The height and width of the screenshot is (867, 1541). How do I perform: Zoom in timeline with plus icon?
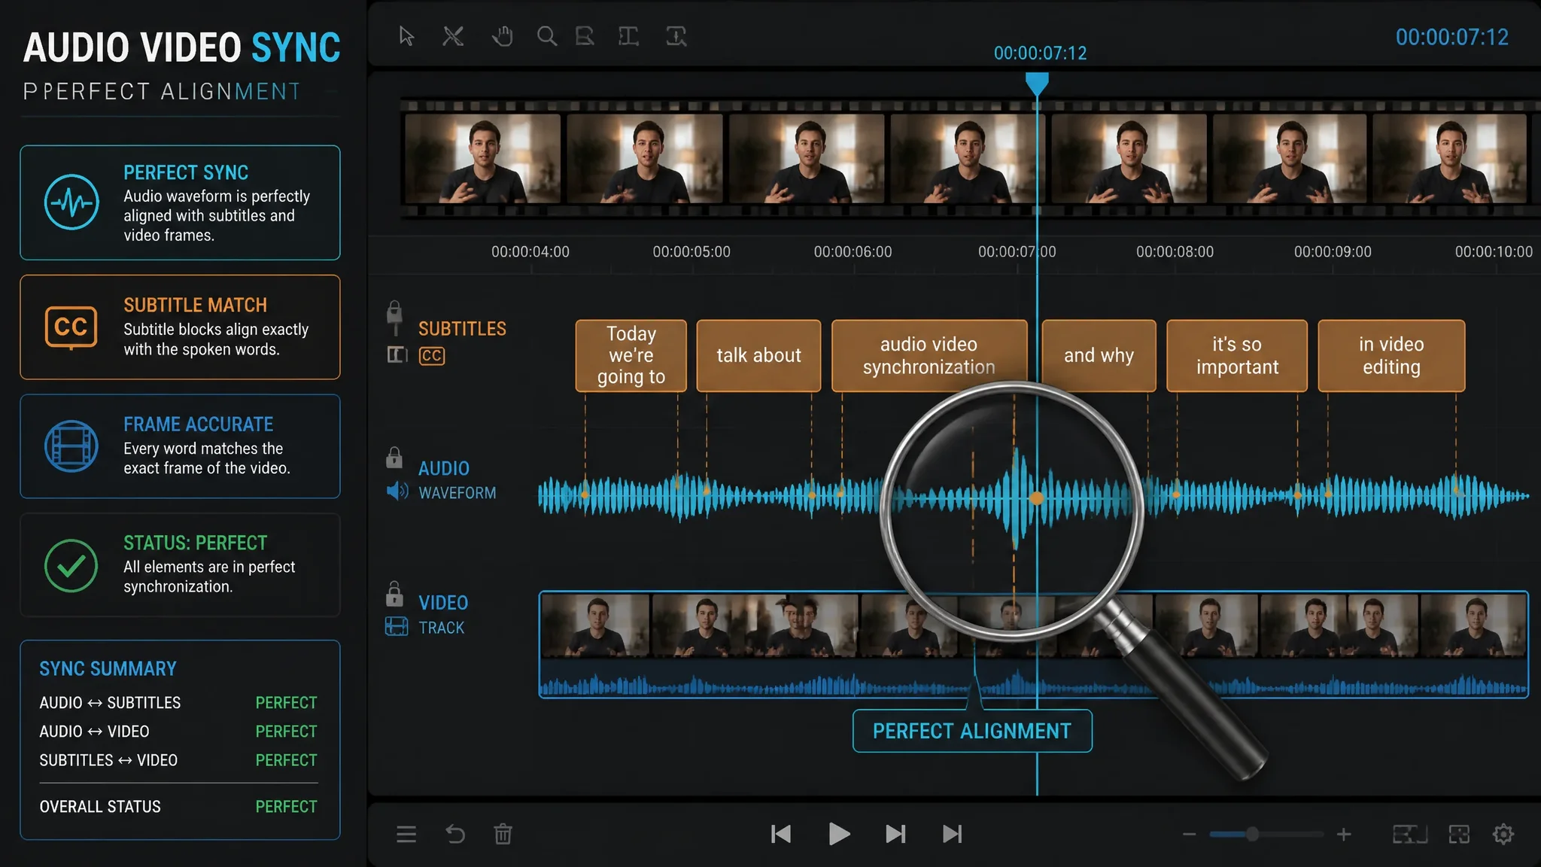pyautogui.click(x=1344, y=834)
